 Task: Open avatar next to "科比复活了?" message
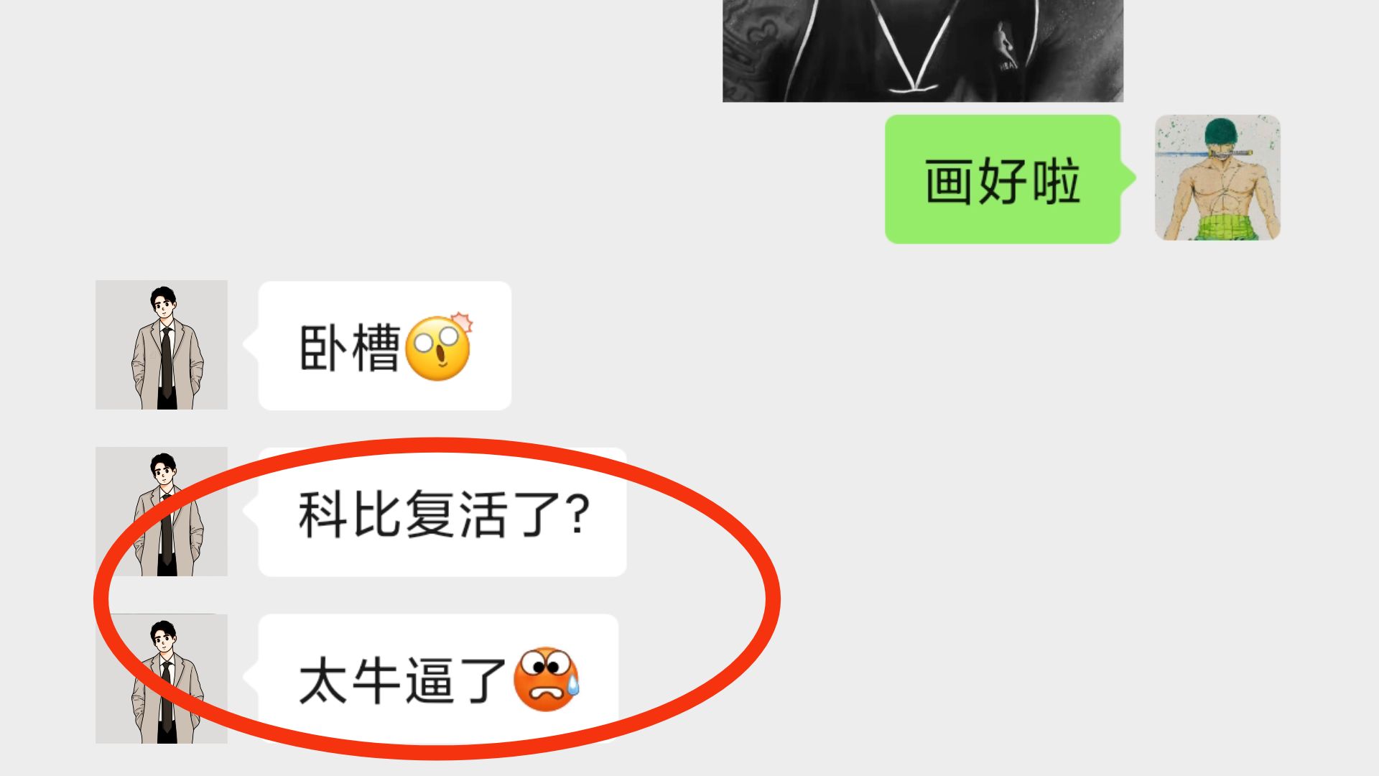(162, 512)
